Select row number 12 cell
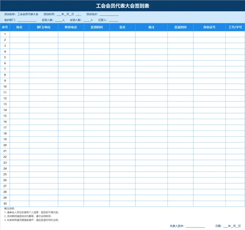 [5, 98]
